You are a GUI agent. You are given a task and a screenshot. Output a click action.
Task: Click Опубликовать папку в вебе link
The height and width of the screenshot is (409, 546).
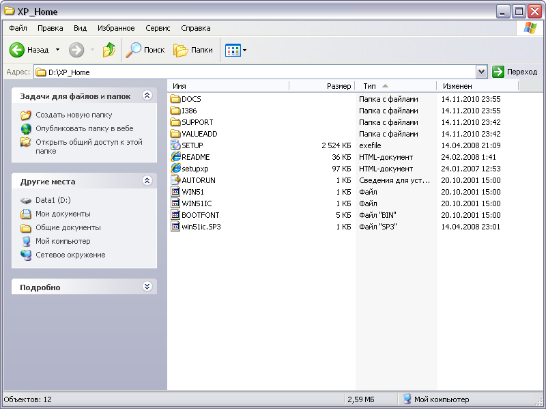[85, 128]
